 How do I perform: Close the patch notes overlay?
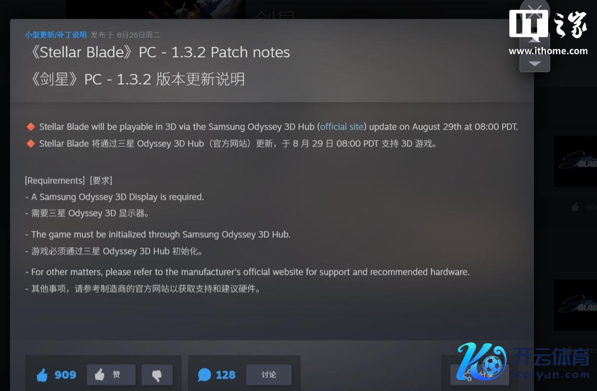535,11
